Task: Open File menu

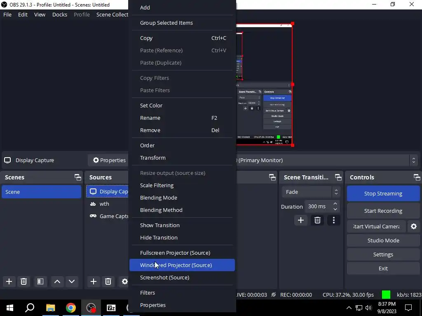Action: [7, 14]
